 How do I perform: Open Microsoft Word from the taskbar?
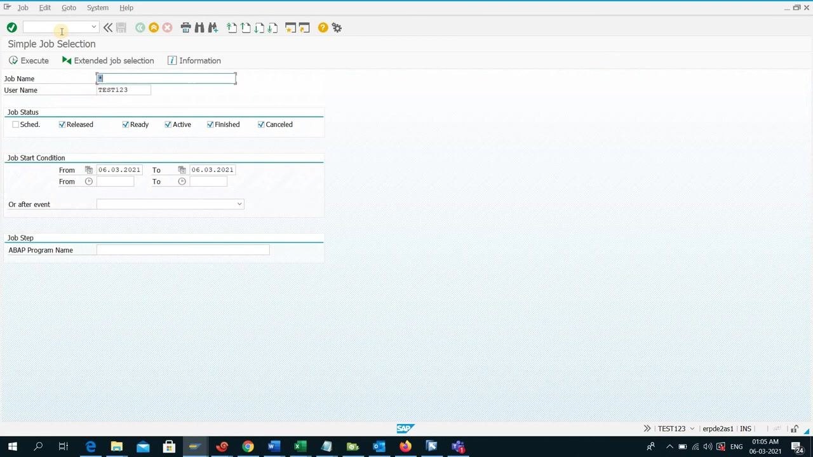(x=274, y=446)
